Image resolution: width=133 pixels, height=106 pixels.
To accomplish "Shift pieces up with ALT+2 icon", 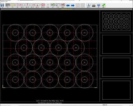I will [x=27, y=5].
